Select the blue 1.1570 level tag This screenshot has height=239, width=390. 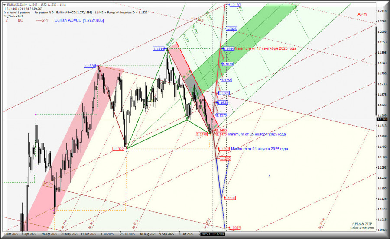coord(221,115)
